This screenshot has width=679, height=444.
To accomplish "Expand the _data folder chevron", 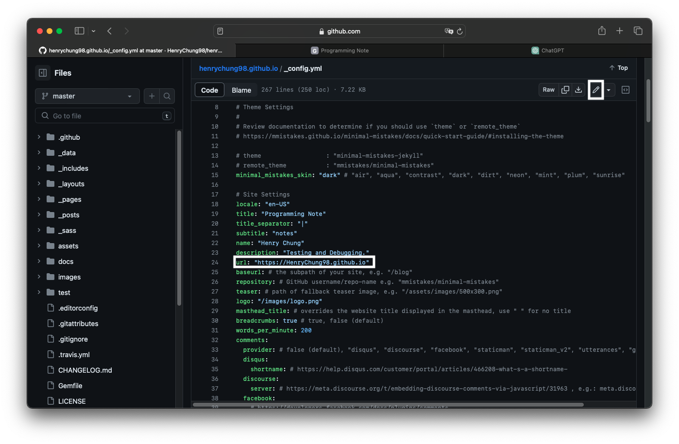I will pyautogui.click(x=39, y=153).
